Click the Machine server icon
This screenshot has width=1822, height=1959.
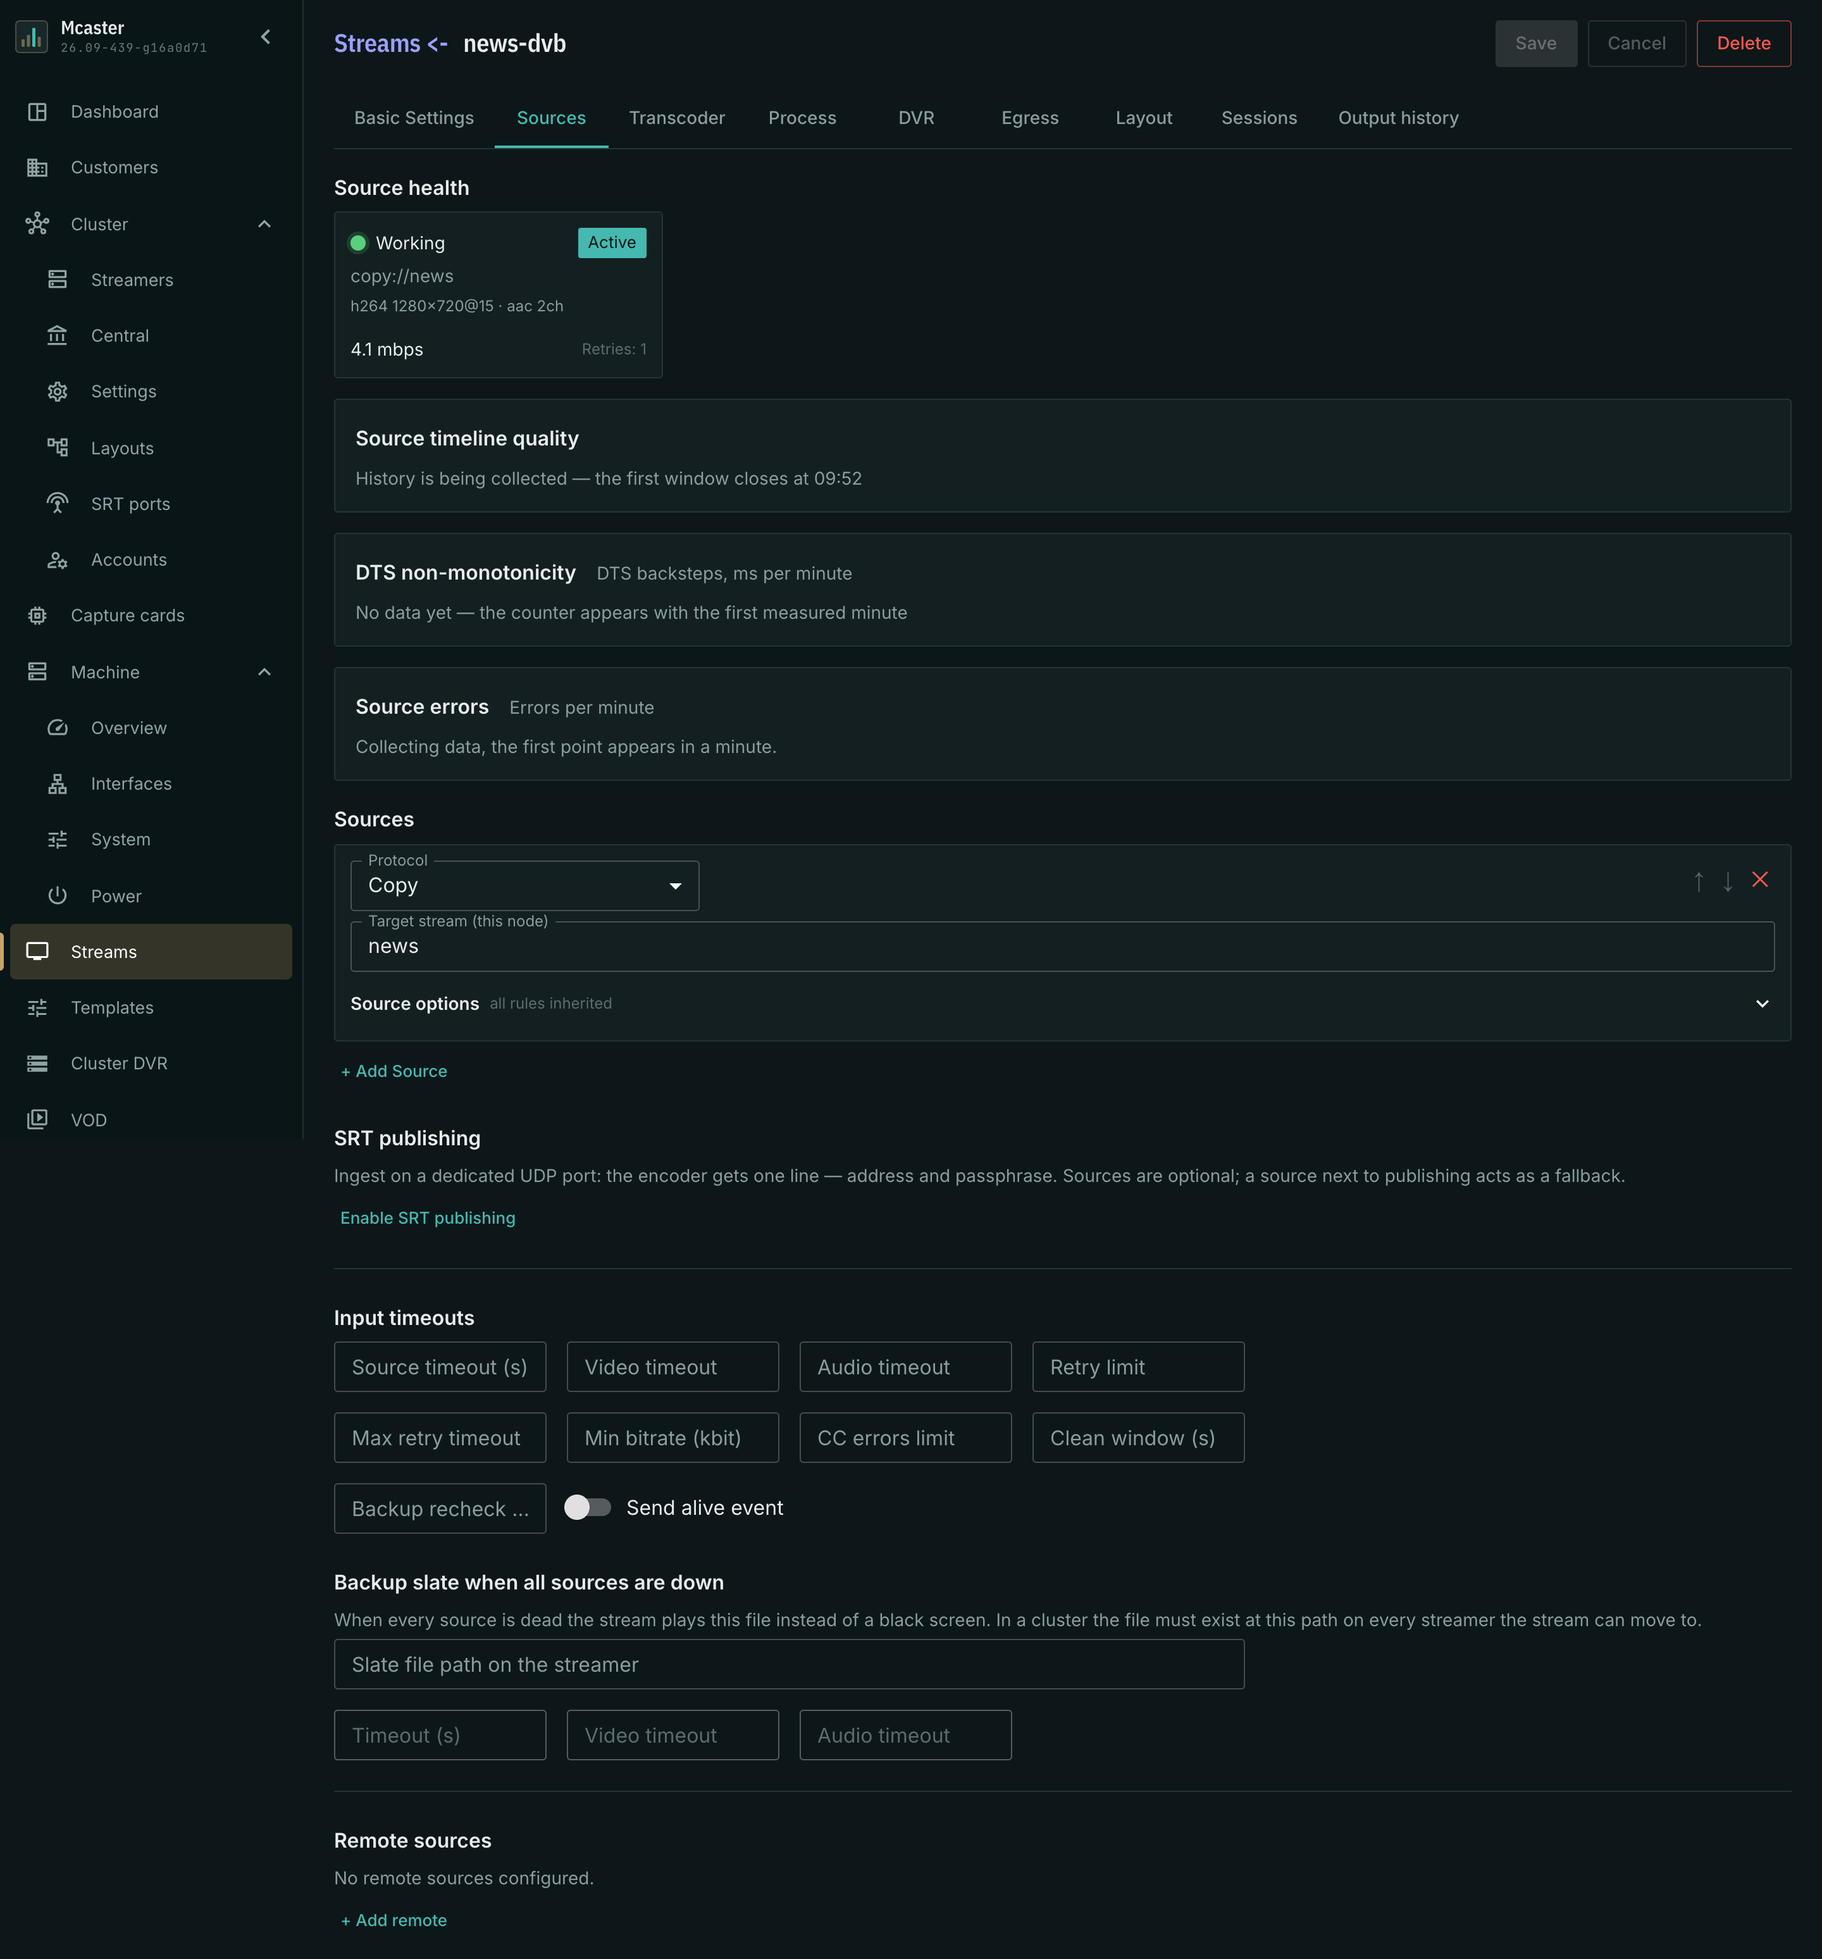(37, 672)
